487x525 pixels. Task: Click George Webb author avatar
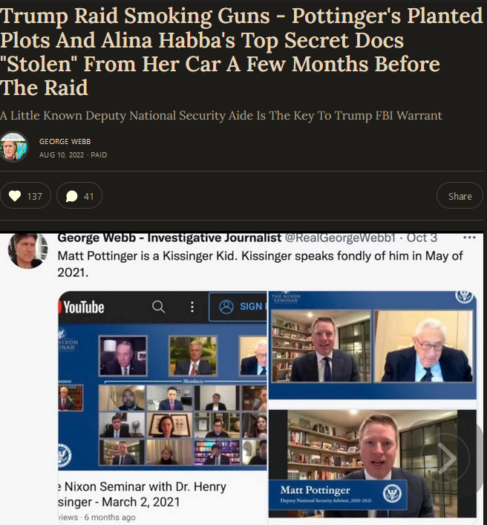(x=13, y=147)
